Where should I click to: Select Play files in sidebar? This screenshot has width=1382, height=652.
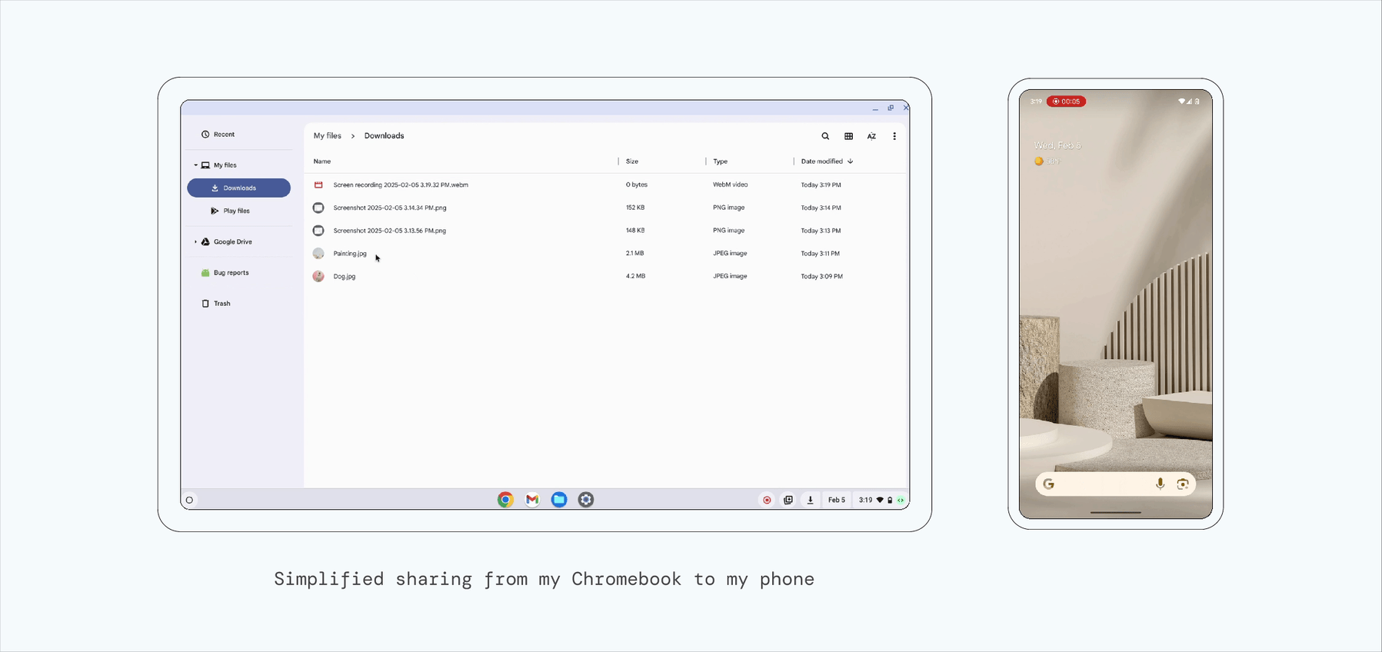click(x=236, y=211)
